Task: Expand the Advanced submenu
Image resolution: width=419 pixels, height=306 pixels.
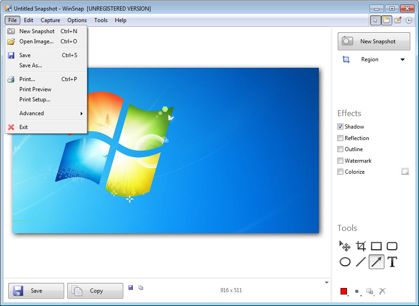Action: (x=53, y=113)
